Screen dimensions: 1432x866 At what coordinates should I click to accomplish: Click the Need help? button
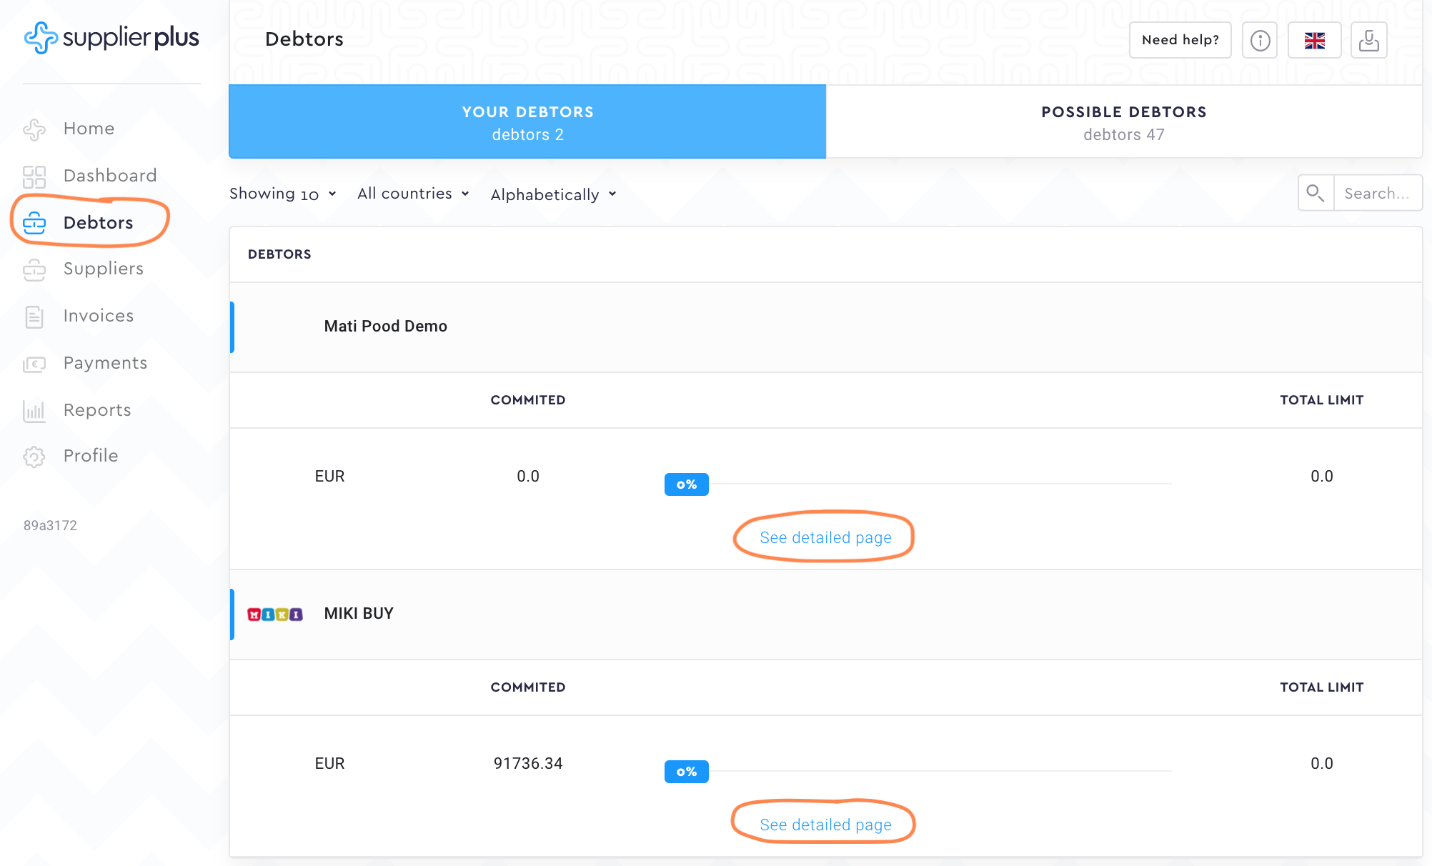point(1180,40)
